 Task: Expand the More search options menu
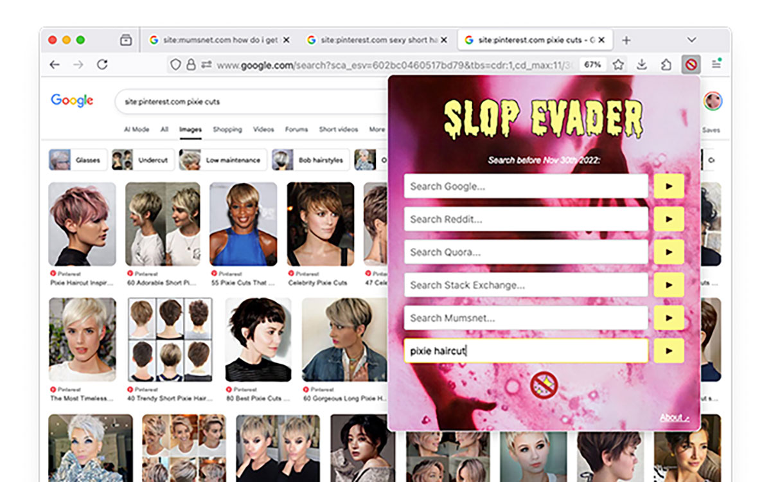377,129
